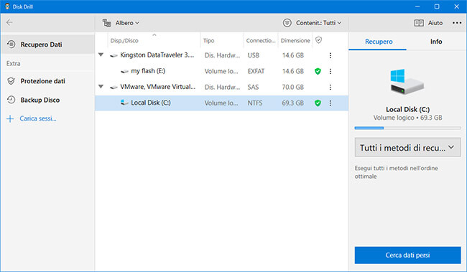Click the NTFS connection cell
This screenshot has height=272, width=467.
pyautogui.click(x=255, y=103)
